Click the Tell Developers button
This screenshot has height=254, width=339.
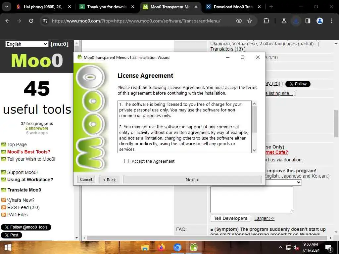click(x=230, y=218)
